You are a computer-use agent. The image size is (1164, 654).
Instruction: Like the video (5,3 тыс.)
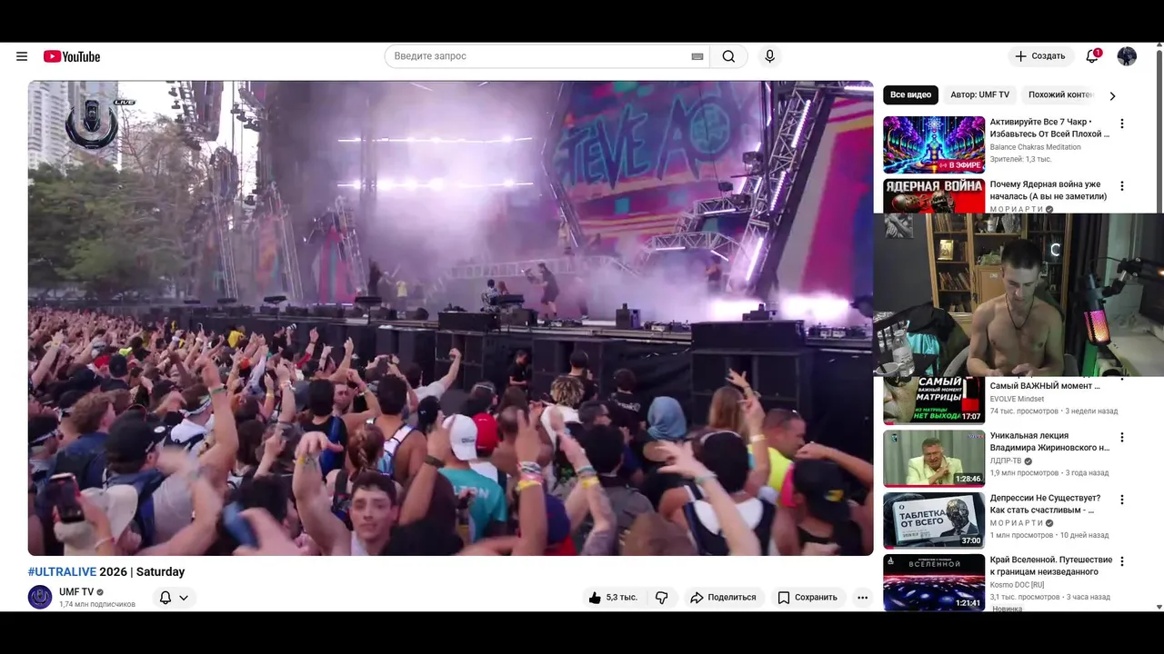(613, 597)
